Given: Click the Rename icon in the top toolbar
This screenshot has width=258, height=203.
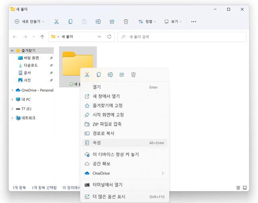Looking at the screenshot, I should pos(98,21).
